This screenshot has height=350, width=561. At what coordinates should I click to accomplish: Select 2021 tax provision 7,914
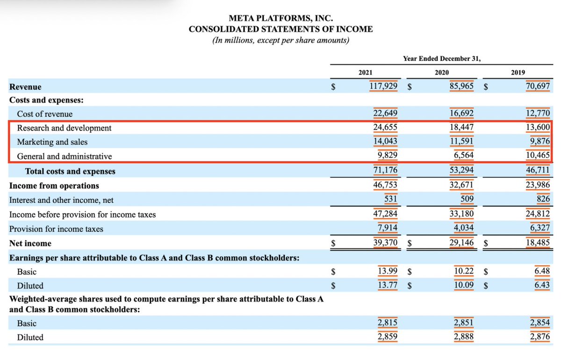[x=387, y=229]
